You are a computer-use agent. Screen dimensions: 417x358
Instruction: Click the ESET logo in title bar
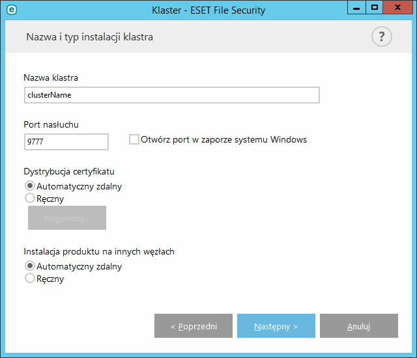[12, 10]
